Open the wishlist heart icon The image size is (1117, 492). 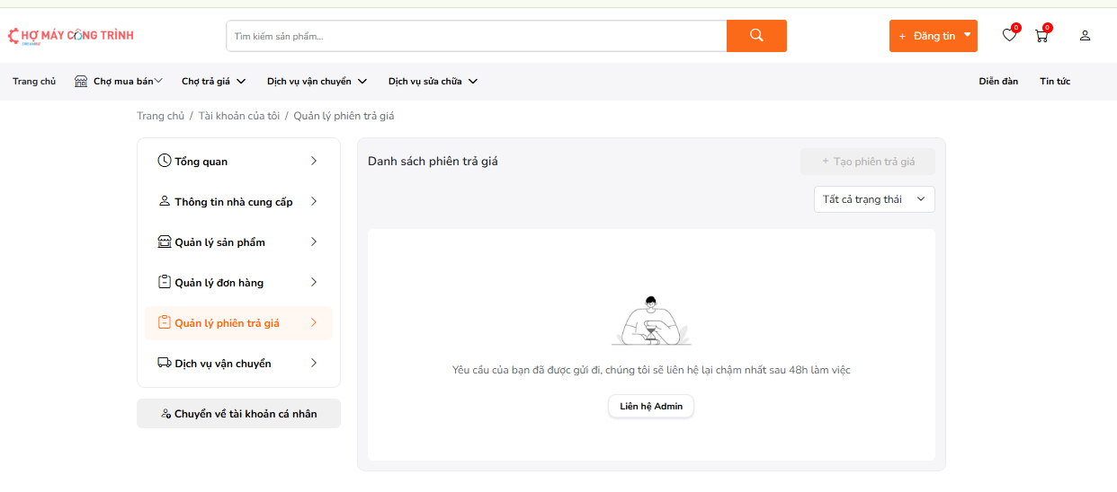1009,36
